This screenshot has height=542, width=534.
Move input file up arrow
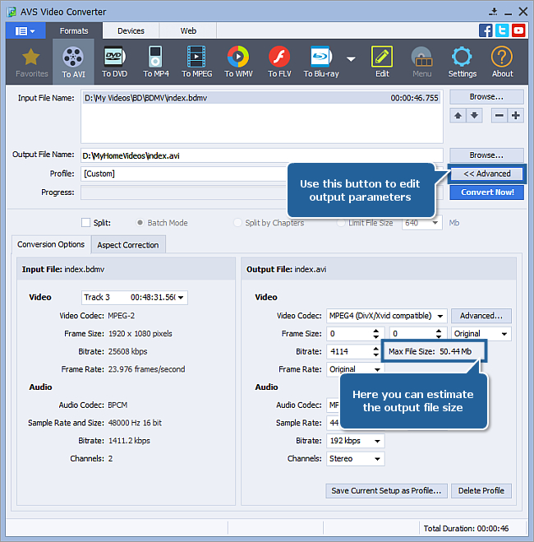[x=458, y=115]
